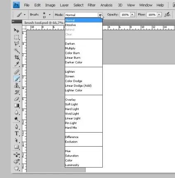Select the Clone Stamp tool
Screen dimensions: 175x178
tap(17, 85)
